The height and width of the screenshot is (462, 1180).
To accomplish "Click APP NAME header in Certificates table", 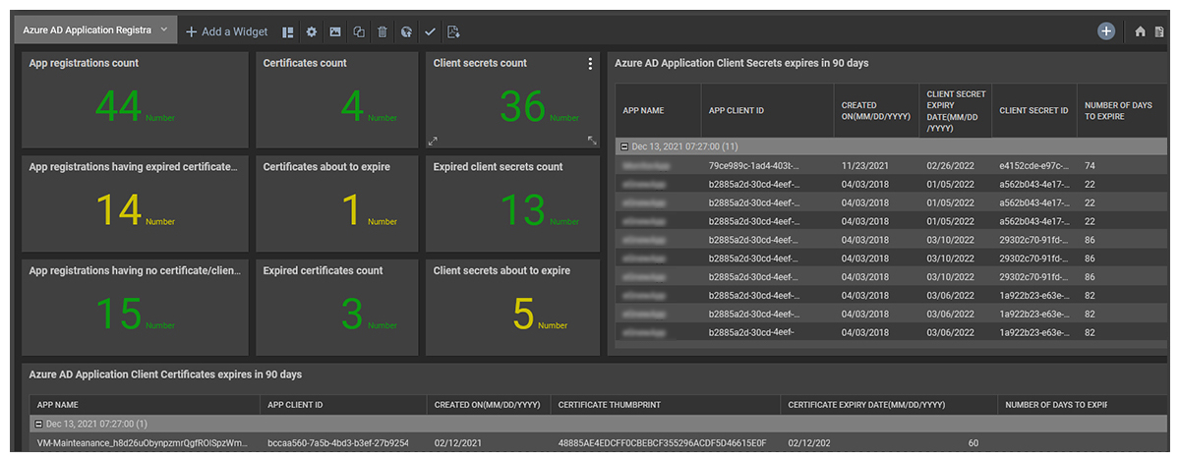I will coord(57,404).
